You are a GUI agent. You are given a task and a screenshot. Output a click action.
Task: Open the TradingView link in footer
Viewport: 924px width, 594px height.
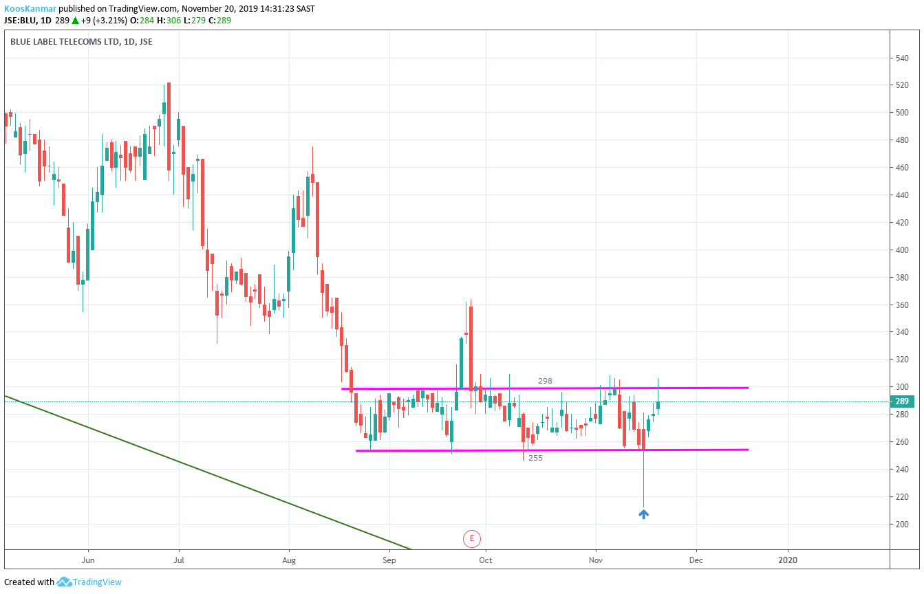pyautogui.click(x=97, y=582)
